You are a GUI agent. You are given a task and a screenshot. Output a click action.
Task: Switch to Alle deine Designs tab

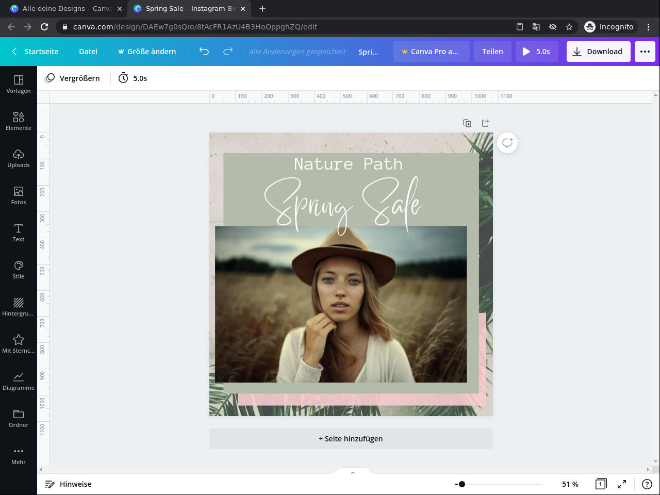(x=67, y=9)
